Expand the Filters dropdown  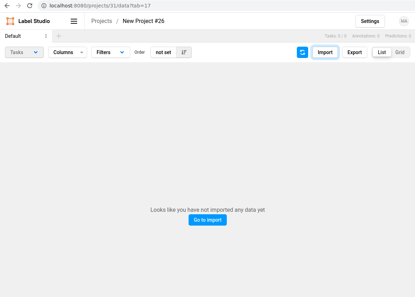[110, 52]
